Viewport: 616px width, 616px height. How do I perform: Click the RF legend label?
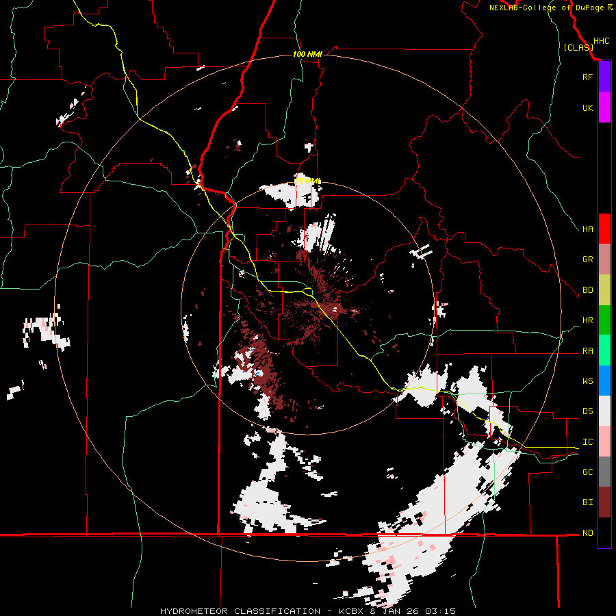(x=587, y=77)
